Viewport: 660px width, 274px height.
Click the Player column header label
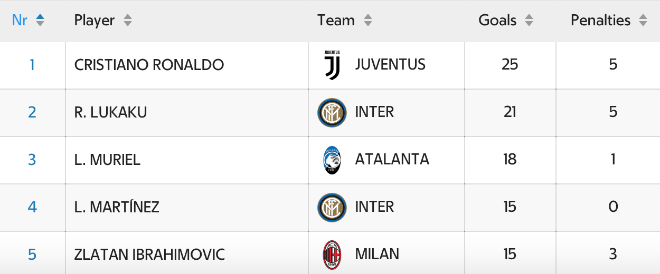[95, 21]
